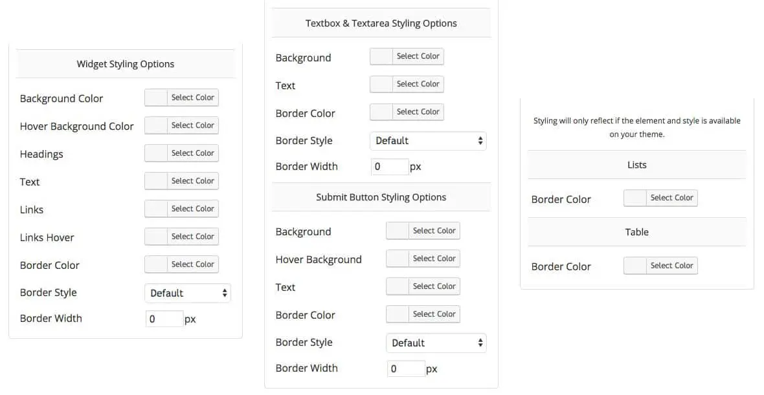This screenshot has width=764, height=395.
Task: Click Select Color for Hover Background Color
Action: coord(192,125)
